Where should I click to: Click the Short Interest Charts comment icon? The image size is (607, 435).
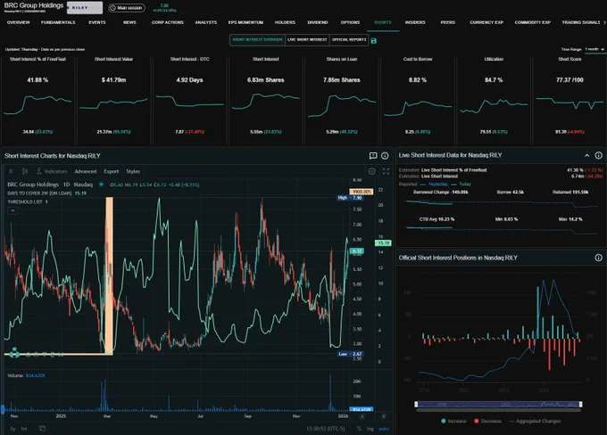[x=373, y=156]
